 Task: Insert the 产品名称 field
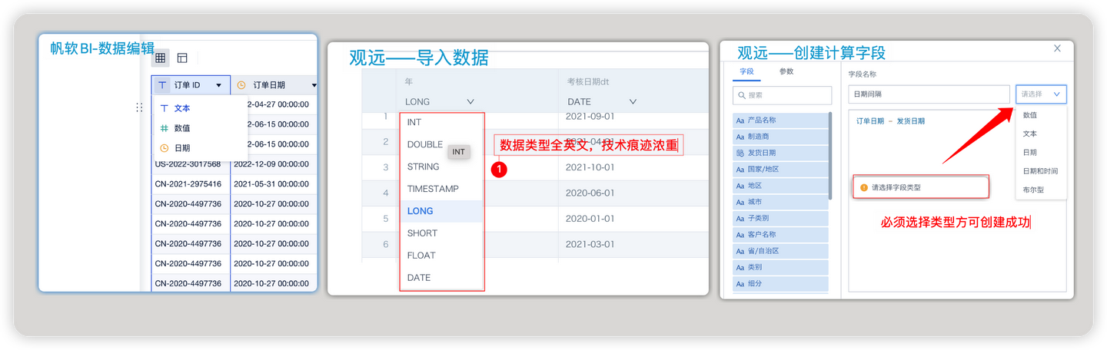(780, 121)
